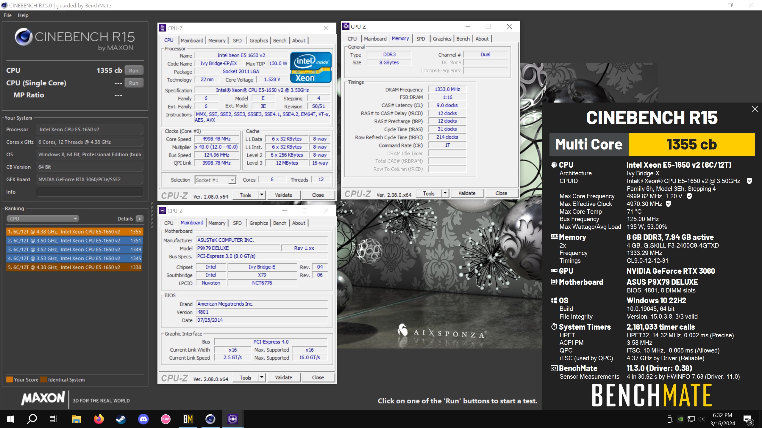Click Core Speed value 4998.48 MHz
762x428 pixels.
[217, 139]
